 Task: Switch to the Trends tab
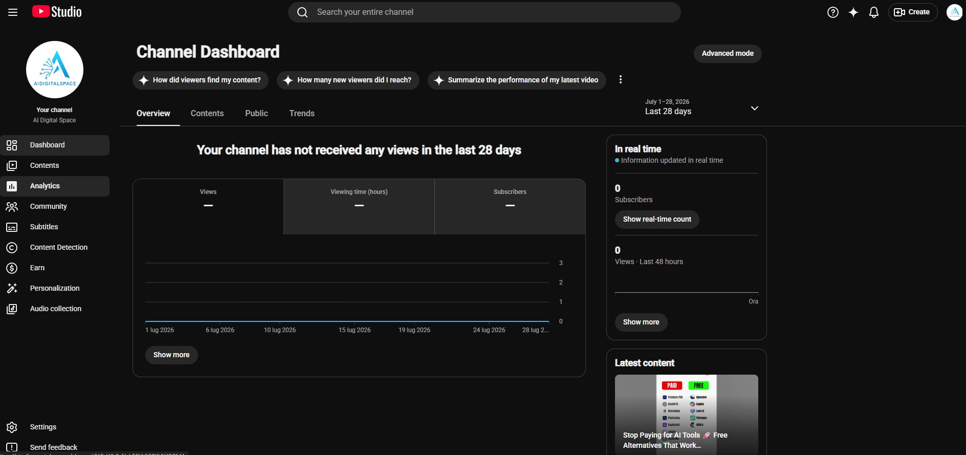coord(302,114)
